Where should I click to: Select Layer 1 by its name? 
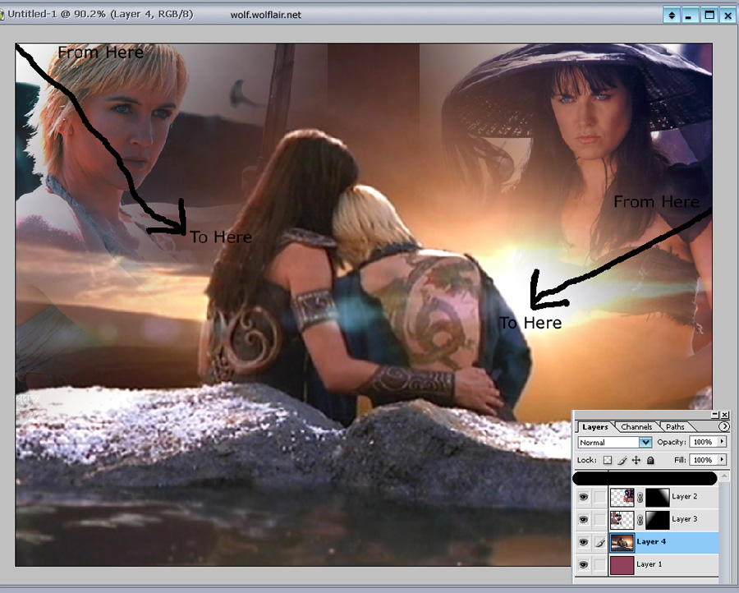pyautogui.click(x=649, y=564)
